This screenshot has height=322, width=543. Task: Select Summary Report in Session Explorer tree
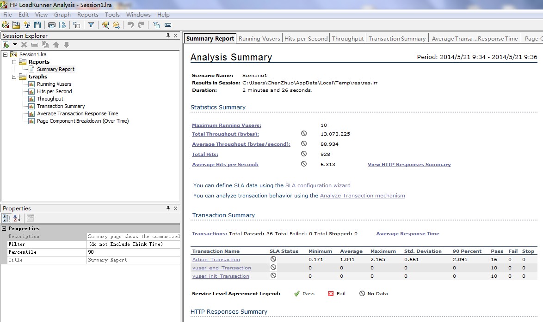(56, 69)
